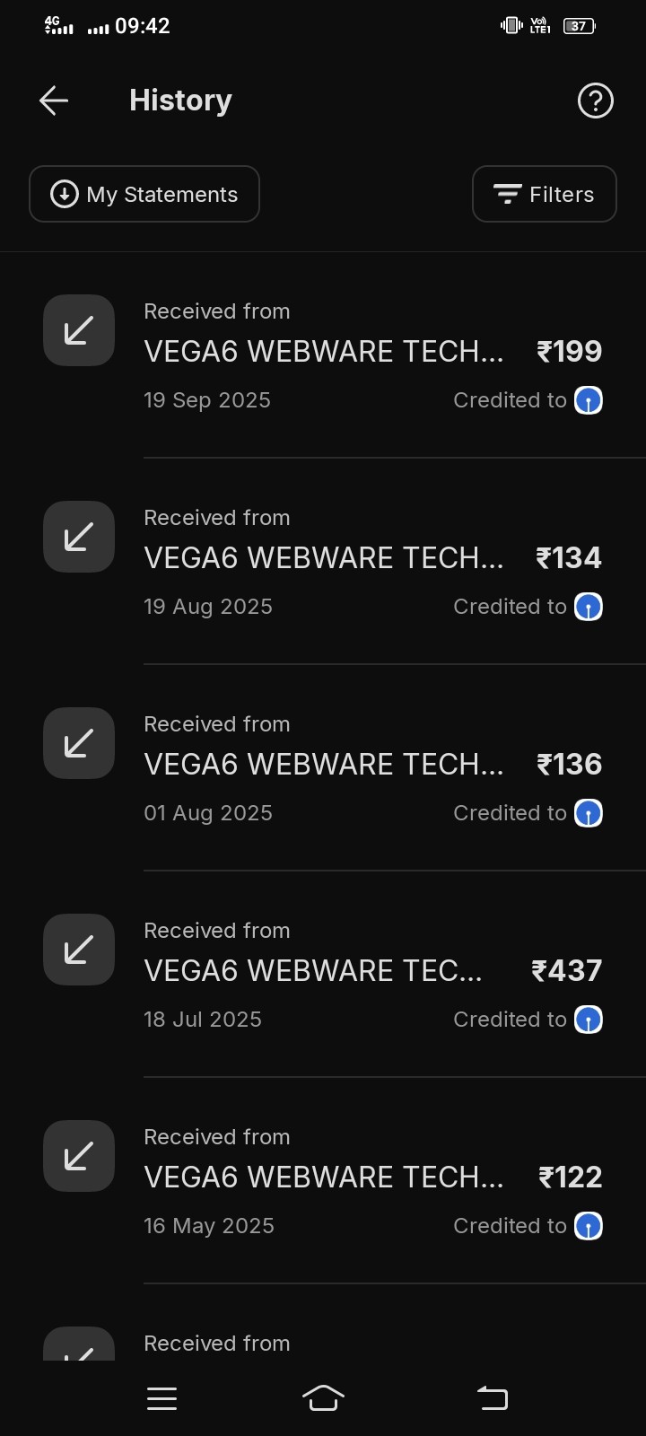Open the help question mark icon
Screen dimensions: 646x1436
(595, 101)
